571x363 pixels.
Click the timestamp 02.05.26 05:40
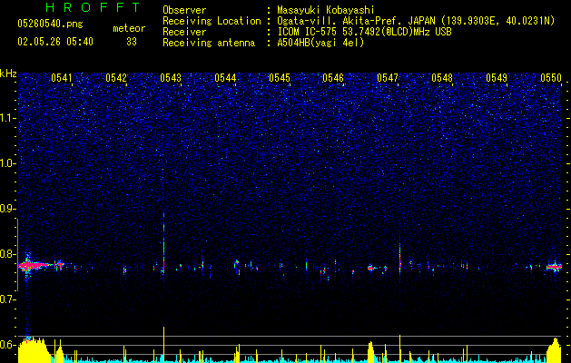[x=55, y=42]
